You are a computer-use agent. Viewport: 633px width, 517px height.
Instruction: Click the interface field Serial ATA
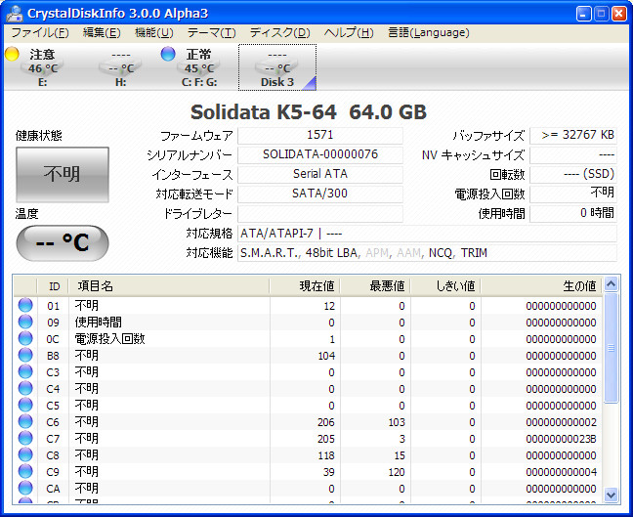(x=320, y=174)
